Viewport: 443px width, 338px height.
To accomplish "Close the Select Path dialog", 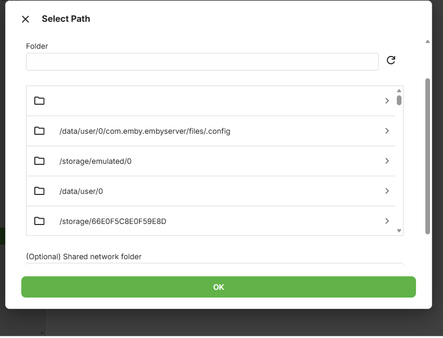I will pyautogui.click(x=25, y=19).
